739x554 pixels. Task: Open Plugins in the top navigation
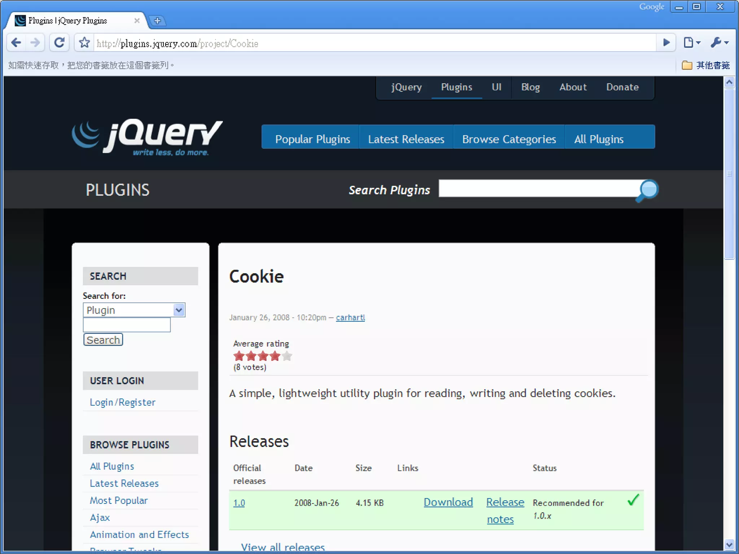(456, 87)
